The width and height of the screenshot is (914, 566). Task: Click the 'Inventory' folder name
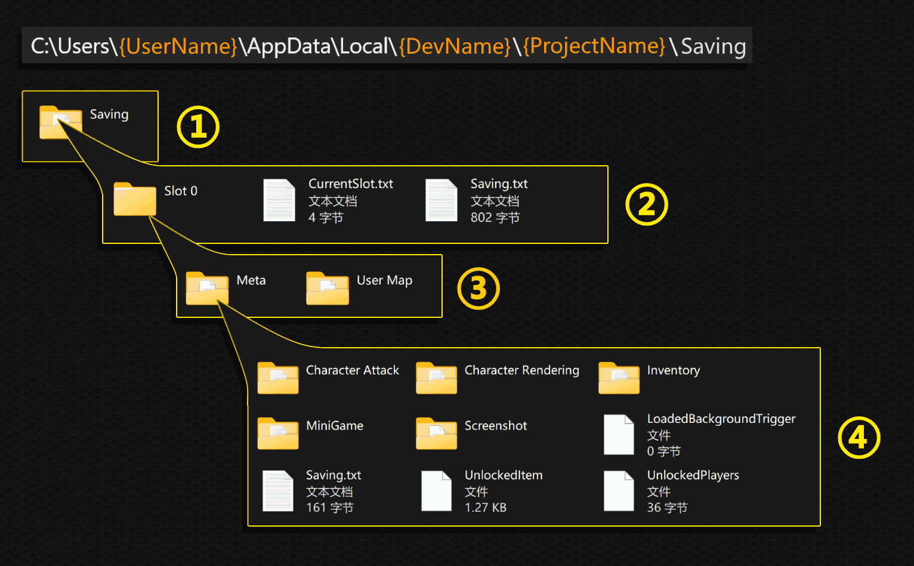[x=674, y=370]
